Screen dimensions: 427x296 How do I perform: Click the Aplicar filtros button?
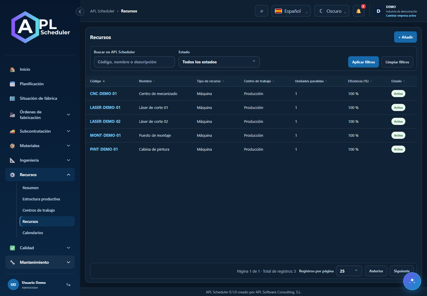(x=364, y=62)
